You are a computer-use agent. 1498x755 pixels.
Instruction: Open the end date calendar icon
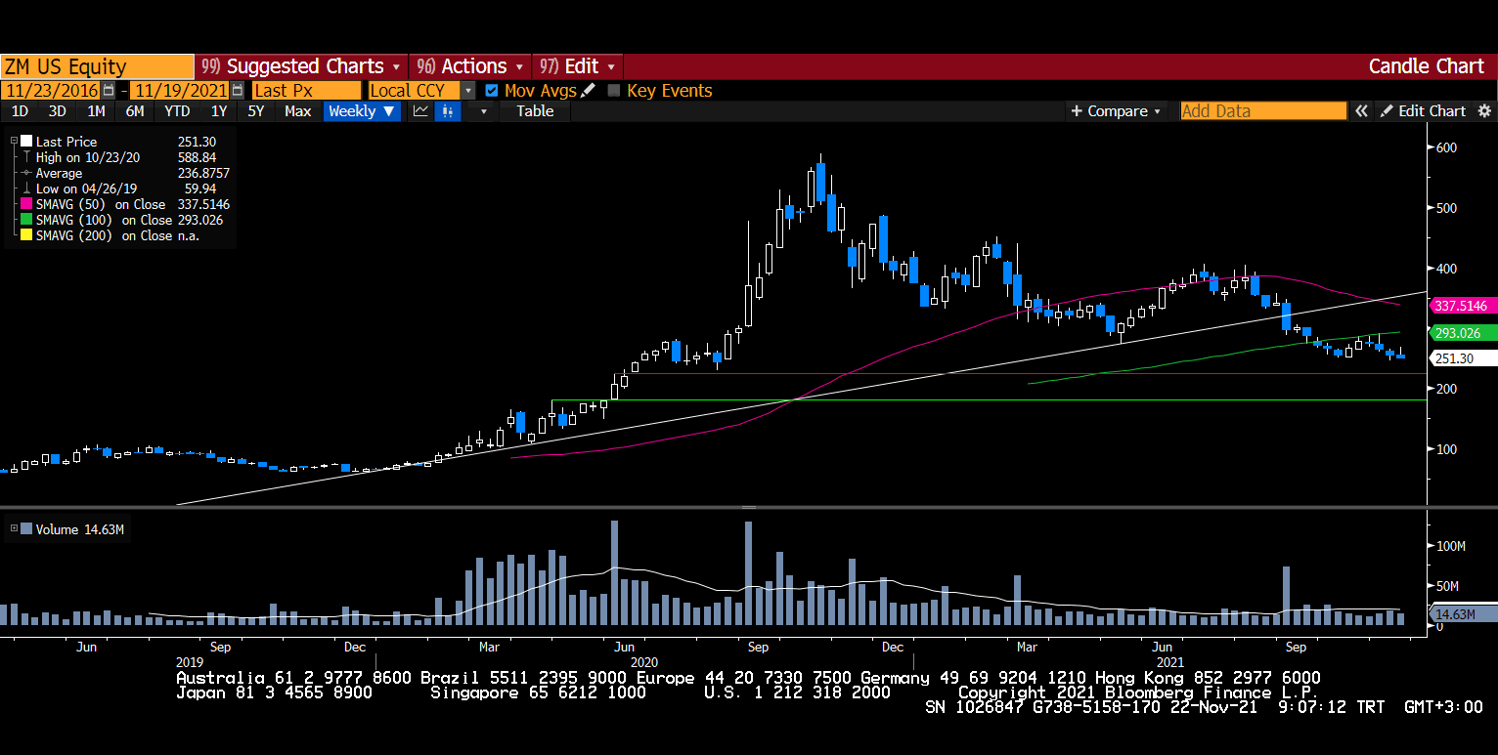(x=238, y=90)
